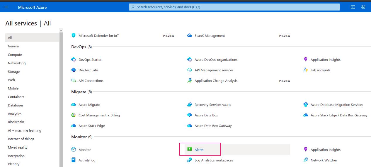Open the Cost Management + Billing link
The image size is (371, 167).
click(x=99, y=115)
